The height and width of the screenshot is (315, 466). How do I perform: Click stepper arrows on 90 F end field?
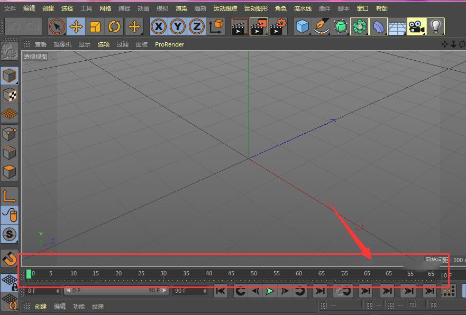pos(205,291)
